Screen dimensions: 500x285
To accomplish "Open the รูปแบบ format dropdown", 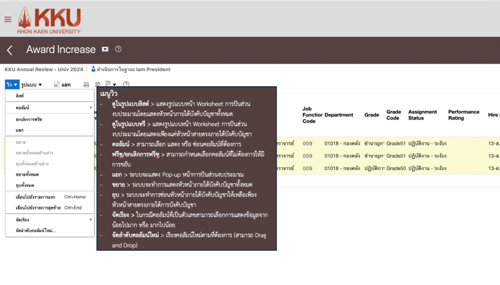I will click(32, 85).
